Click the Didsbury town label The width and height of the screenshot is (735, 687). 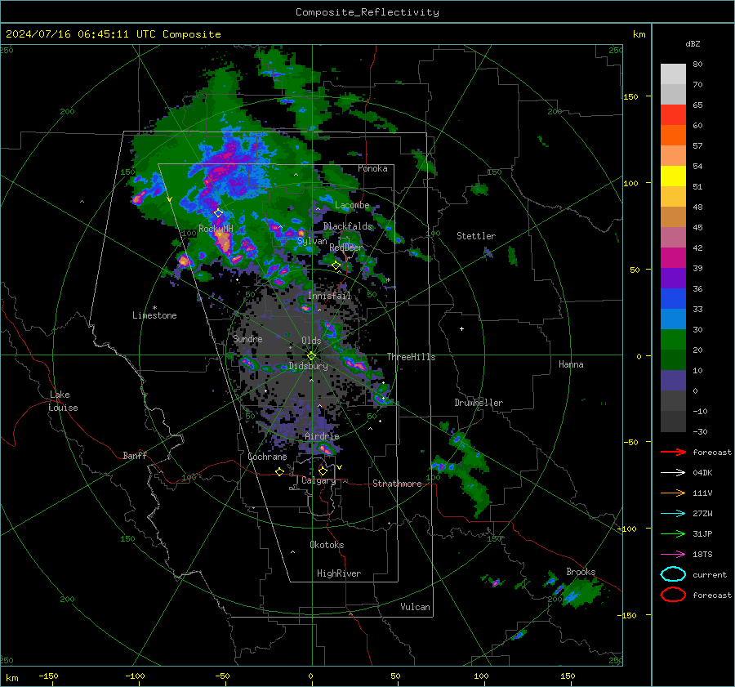tap(308, 366)
